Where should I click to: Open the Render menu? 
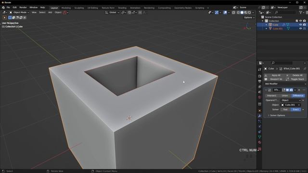coord(23,8)
